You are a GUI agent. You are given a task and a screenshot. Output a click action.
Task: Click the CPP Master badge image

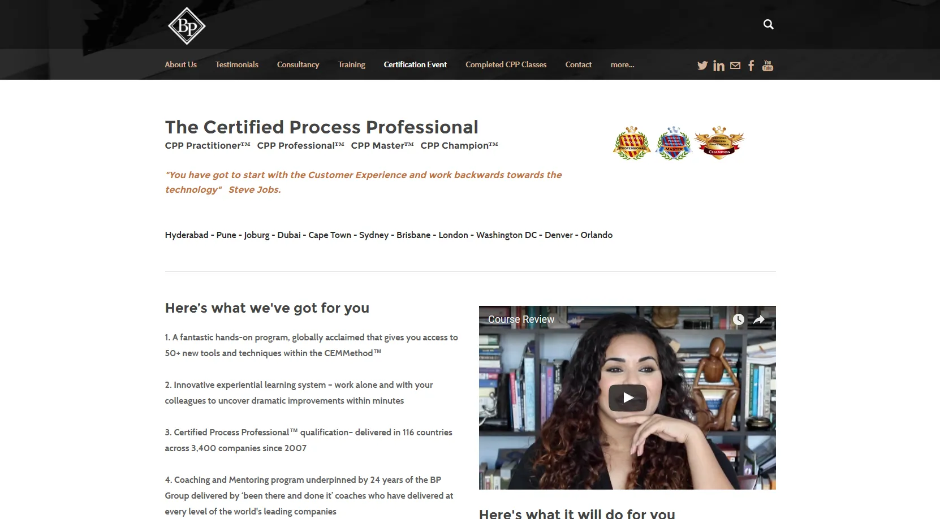click(x=674, y=143)
